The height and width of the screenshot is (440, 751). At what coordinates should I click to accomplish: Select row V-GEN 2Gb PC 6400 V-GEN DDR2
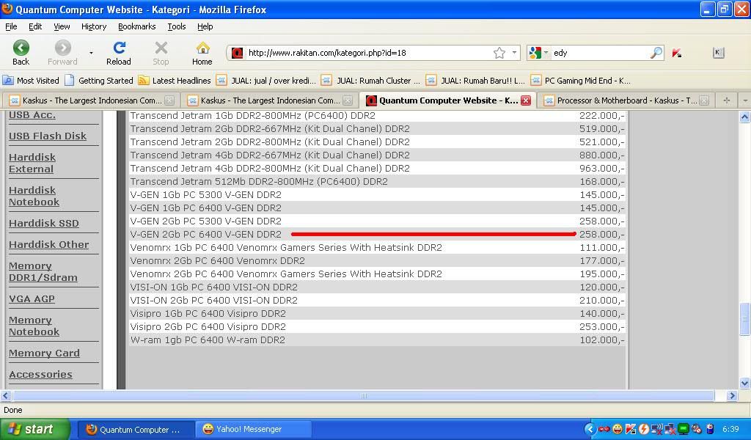coord(377,234)
